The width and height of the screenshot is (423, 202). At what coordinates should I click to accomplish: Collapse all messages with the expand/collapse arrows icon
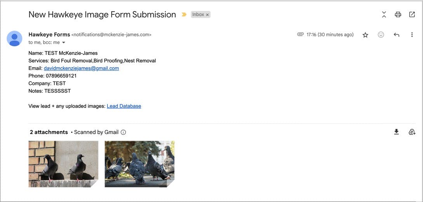[x=384, y=14]
